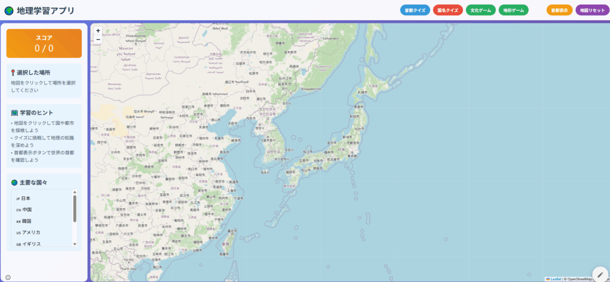Select 日本 in the country list
610x282 pixels.
coord(26,199)
